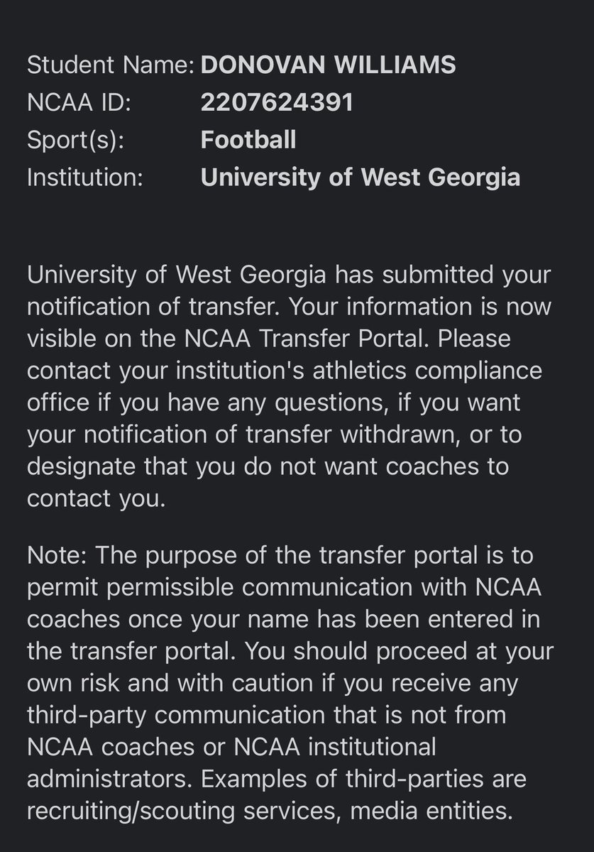Image resolution: width=594 pixels, height=852 pixels.
Task: Click the Student Name label
Action: pyautogui.click(x=111, y=65)
